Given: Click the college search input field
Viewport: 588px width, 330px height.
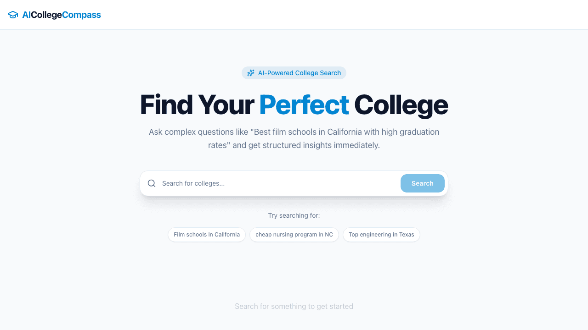Looking at the screenshot, I should (276, 183).
